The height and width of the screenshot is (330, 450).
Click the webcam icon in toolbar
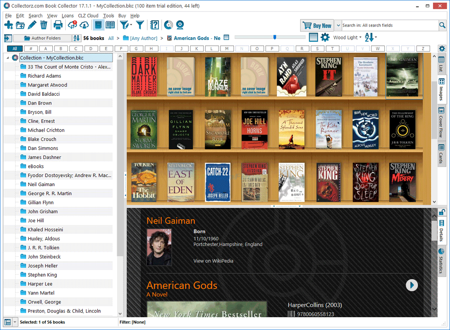tap(180, 25)
